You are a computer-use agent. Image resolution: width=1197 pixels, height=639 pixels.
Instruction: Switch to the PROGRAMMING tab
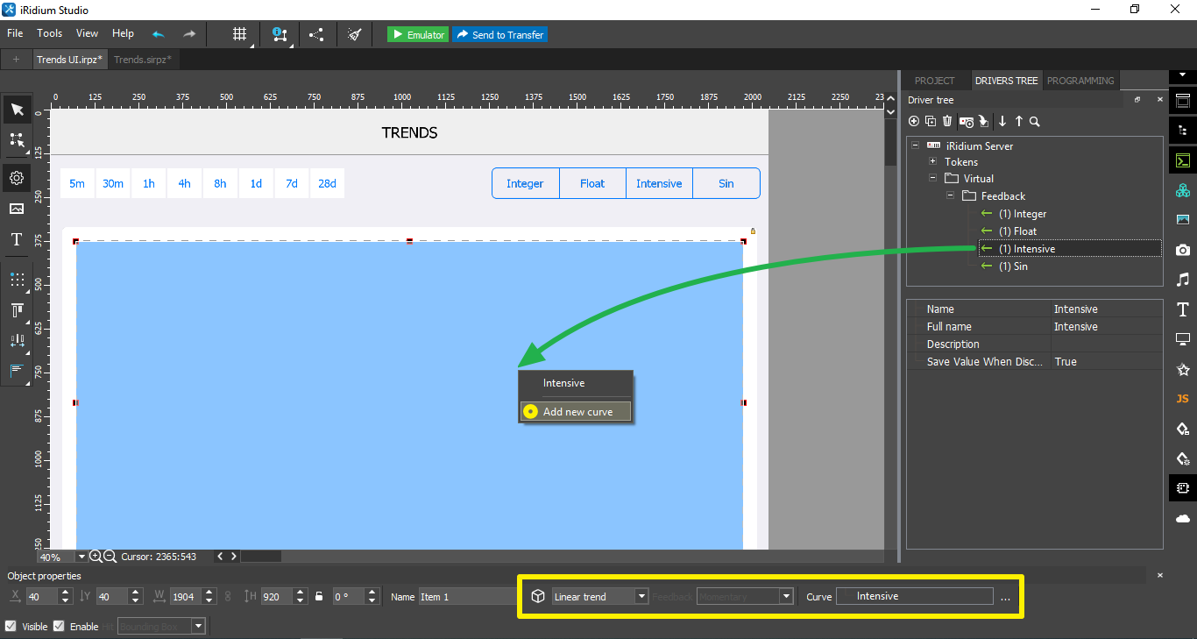click(1080, 81)
